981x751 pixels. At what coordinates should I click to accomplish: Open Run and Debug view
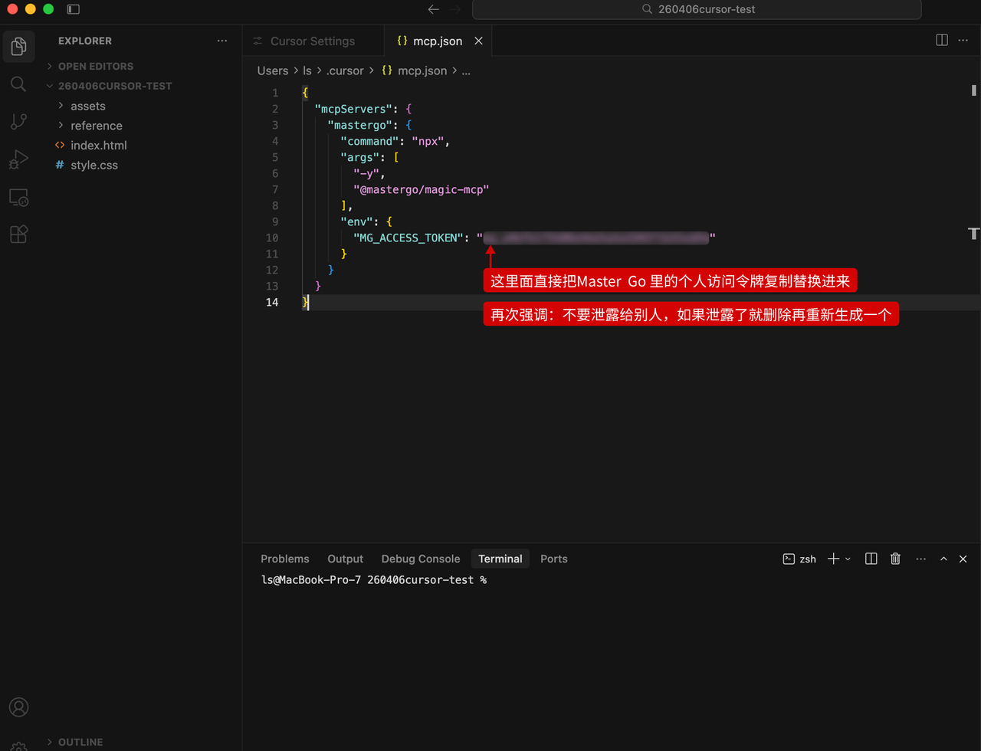pos(18,159)
